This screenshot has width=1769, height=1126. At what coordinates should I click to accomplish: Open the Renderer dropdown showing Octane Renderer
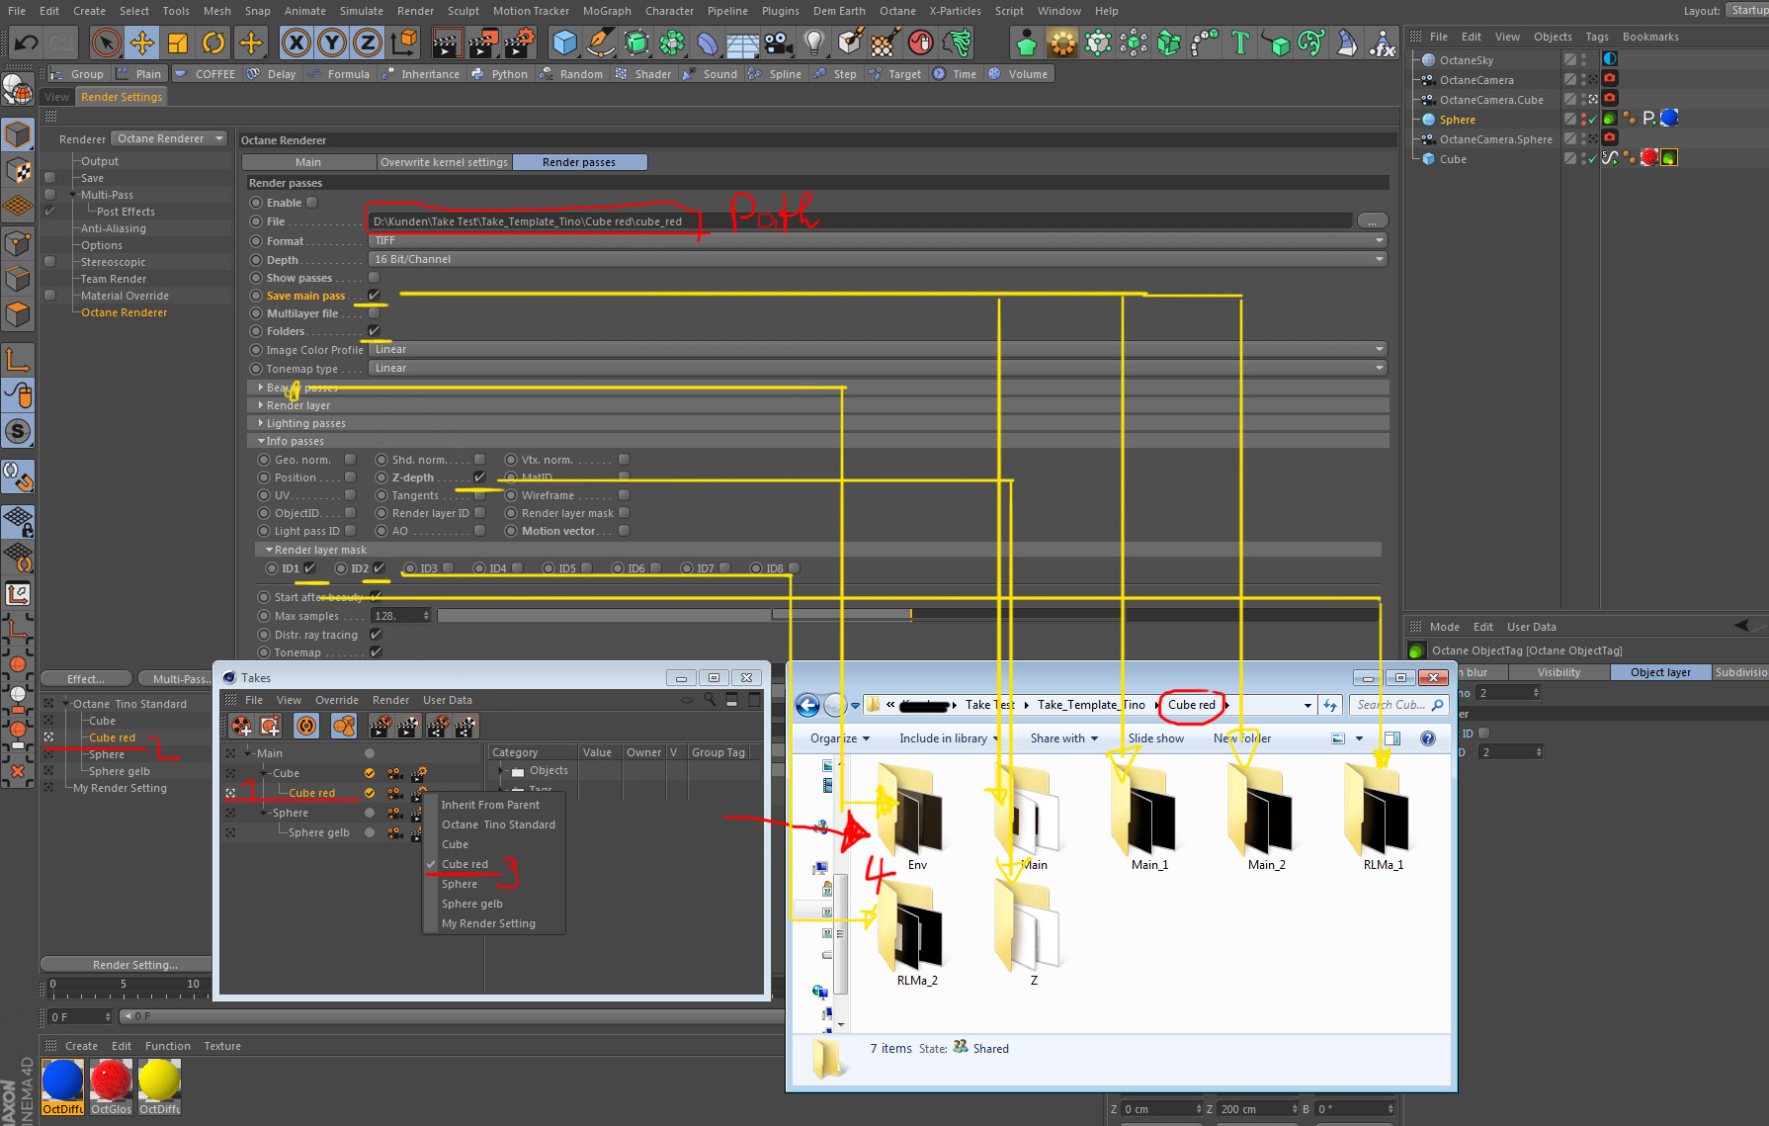click(169, 138)
